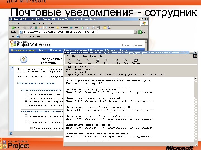Click the Mail icon in Internet Explorer toolbar
Viewport: 201px width, 150px height.
tap(88, 28)
